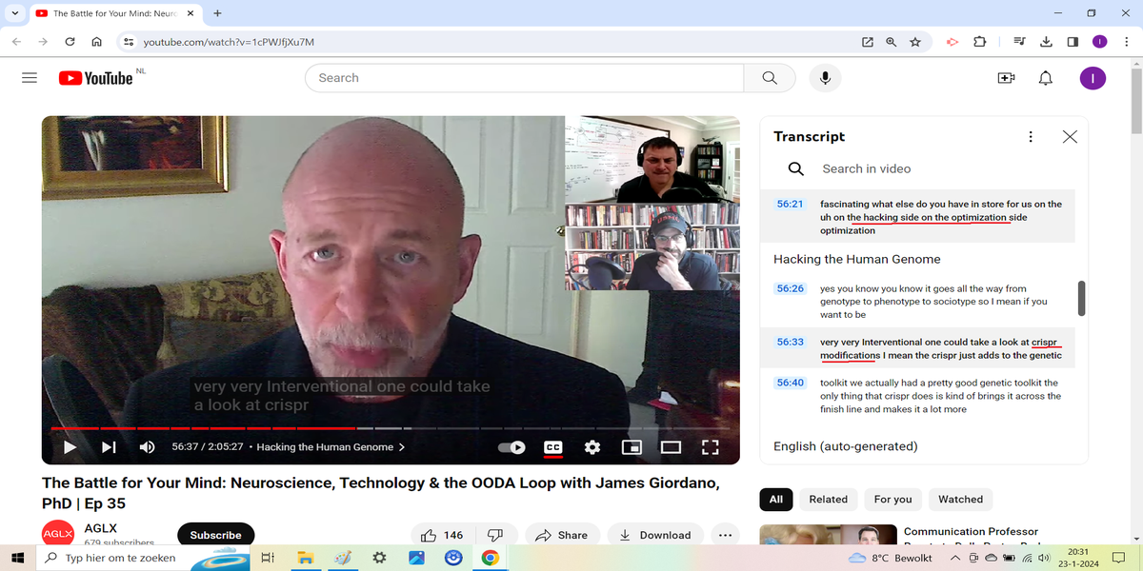This screenshot has height=571, width=1143.
Task: Seek on the red video progress bar
Action: click(203, 428)
